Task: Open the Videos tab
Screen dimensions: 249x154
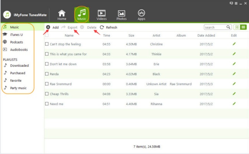Action: (x=102, y=15)
